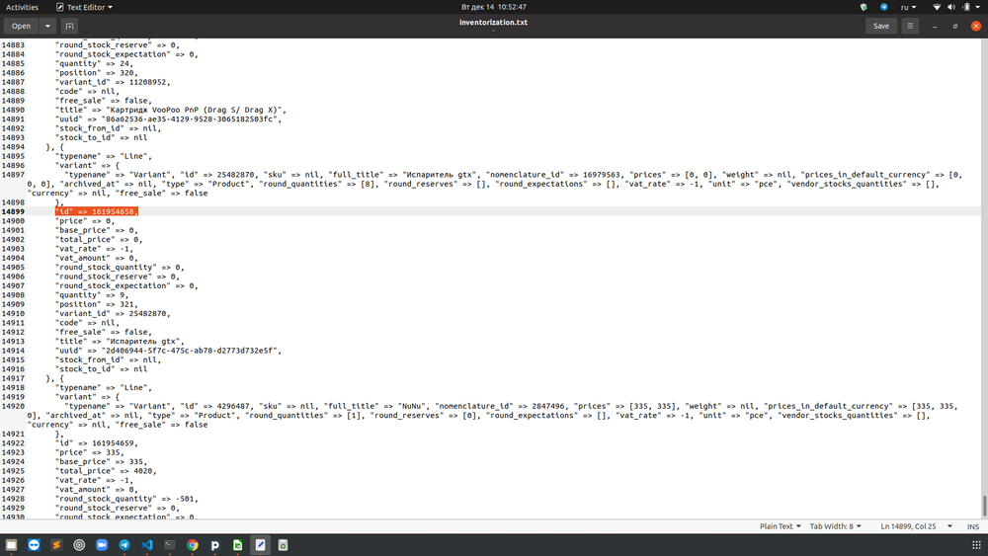
Task: Open the Wi-Fi network indicator
Action: coord(937,7)
